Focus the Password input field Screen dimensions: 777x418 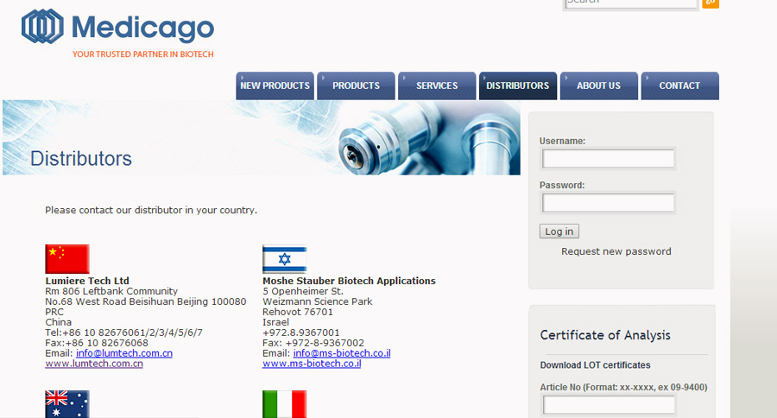[x=608, y=203]
